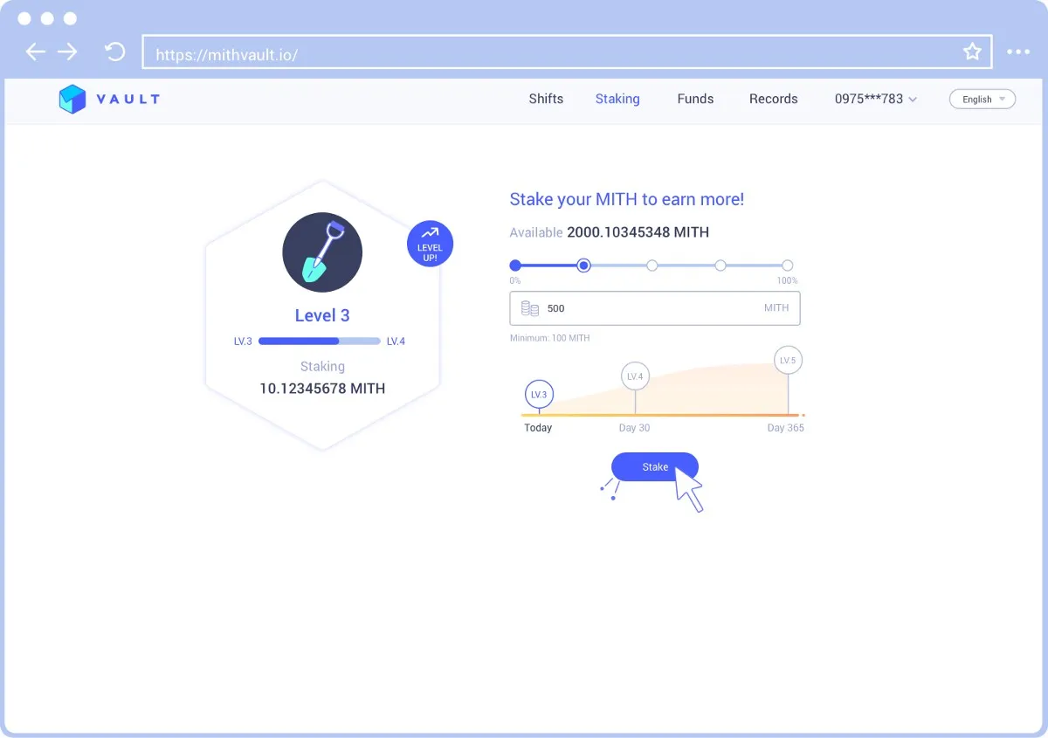The image size is (1048, 738).
Task: Open the Funds menu item
Action: point(695,99)
